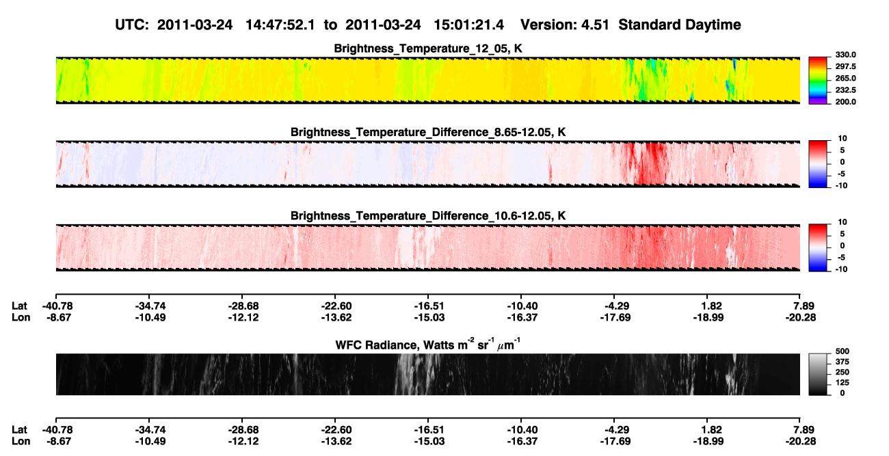Click the Brightness_Temperature_12_05 image strip
Viewport: 889px width, 456px height.
(x=428, y=80)
